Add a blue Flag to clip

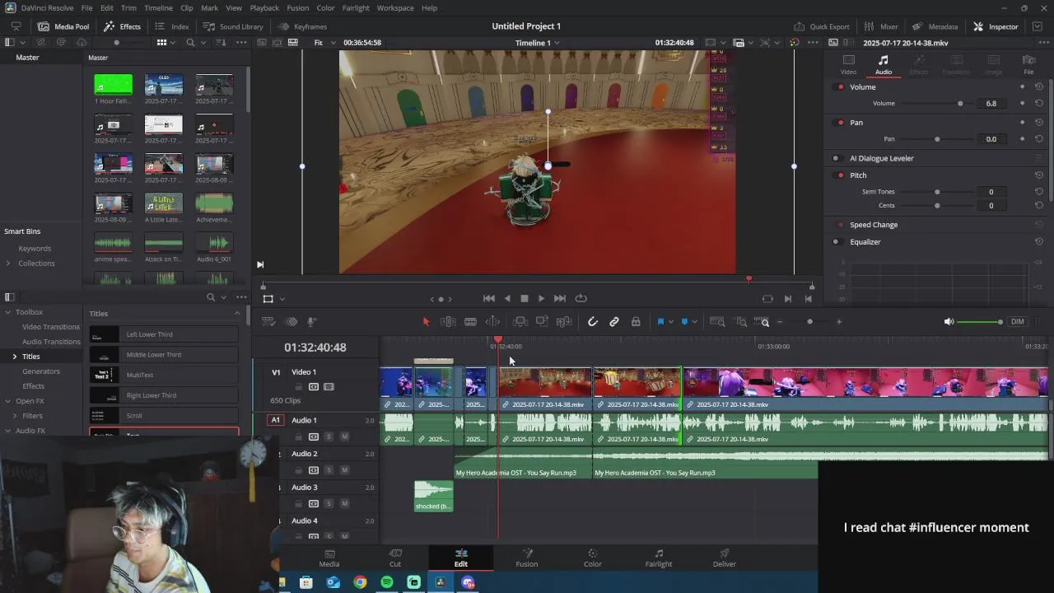[660, 322]
